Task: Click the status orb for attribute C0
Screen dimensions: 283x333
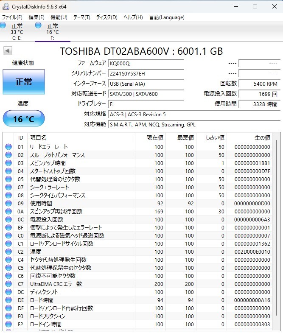Action: pos(8,236)
